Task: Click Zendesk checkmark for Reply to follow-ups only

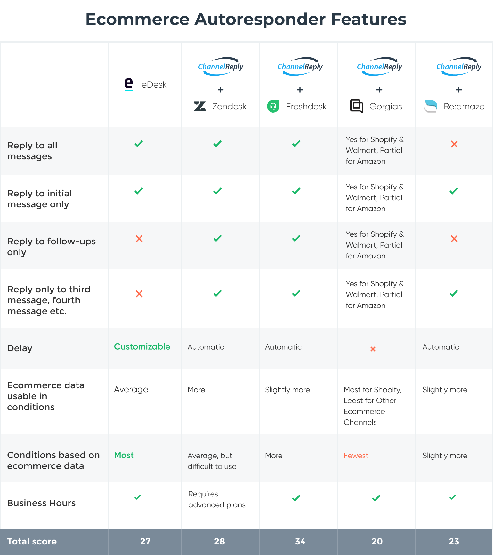Action: [217, 238]
